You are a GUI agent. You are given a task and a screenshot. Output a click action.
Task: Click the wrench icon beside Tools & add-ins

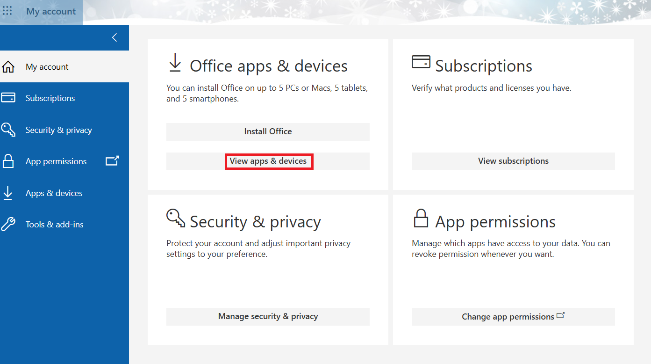click(x=8, y=224)
